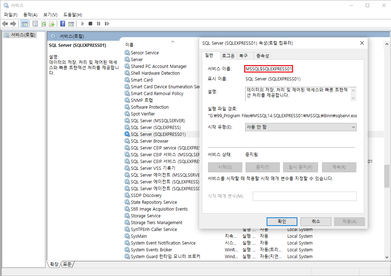Click the 이름 column header to sort
The width and height of the screenshot is (391, 276).
pyautogui.click(x=129, y=45)
